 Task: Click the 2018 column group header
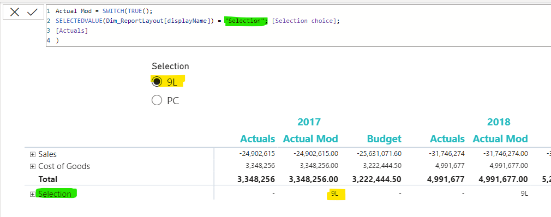coord(499,122)
